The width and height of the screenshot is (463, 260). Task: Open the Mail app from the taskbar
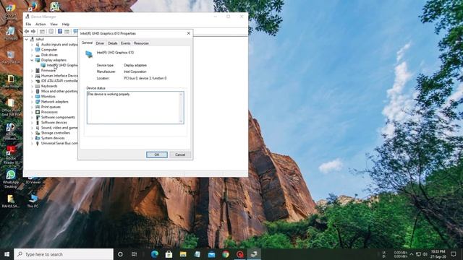coord(211,254)
